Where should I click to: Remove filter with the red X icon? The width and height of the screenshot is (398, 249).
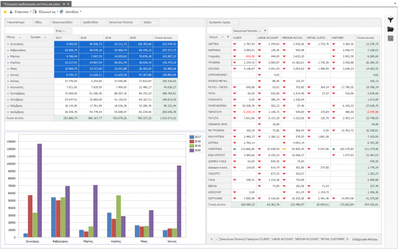tap(211, 239)
